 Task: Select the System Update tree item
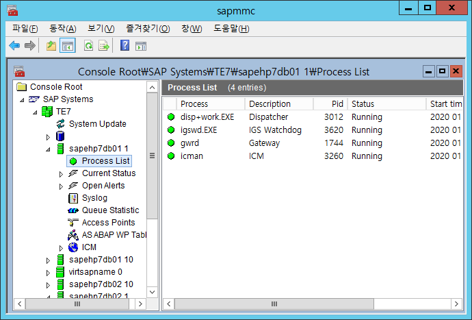click(x=98, y=124)
